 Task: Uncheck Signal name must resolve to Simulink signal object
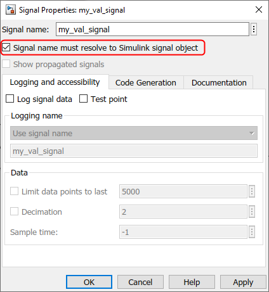click(6, 48)
